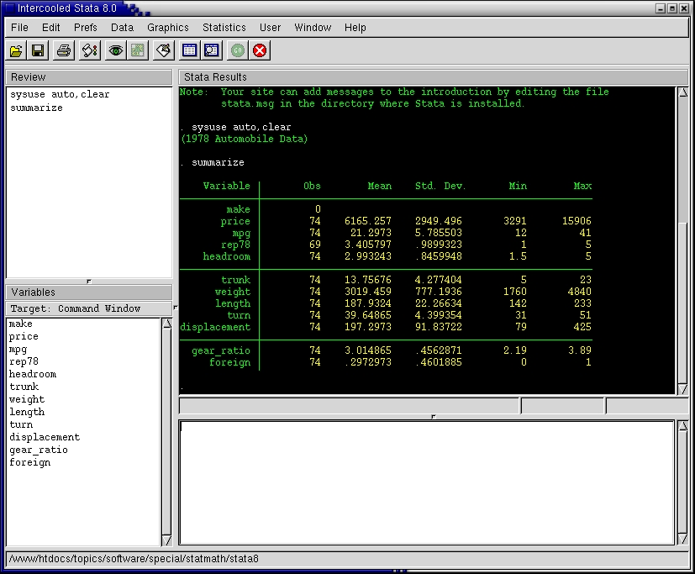The width and height of the screenshot is (695, 574).
Task: Select 'trunk' in the Variables list
Action: [24, 387]
